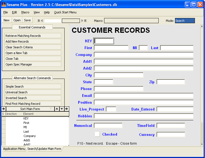The height and width of the screenshot is (158, 205).
Task: Click into the Company field
Action: (x=144, y=55)
